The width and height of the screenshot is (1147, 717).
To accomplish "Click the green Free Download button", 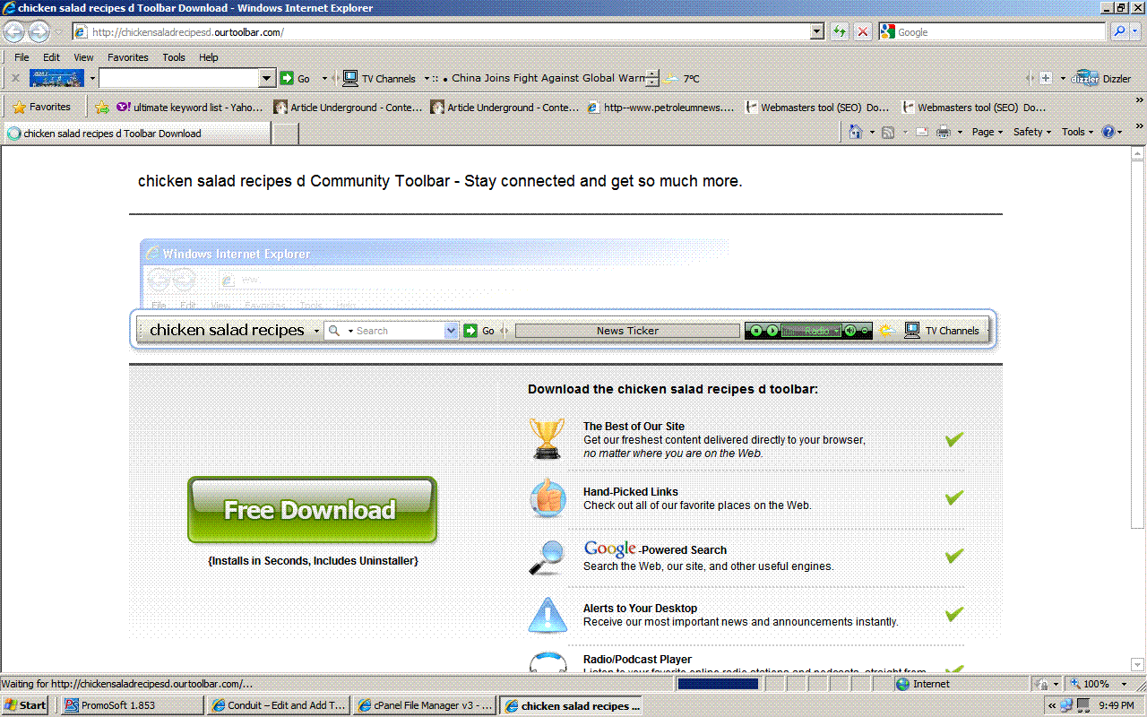I will tap(312, 509).
